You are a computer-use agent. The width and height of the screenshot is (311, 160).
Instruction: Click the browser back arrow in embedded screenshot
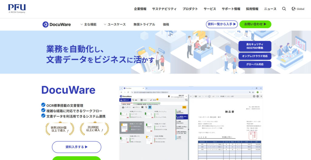point(121,92)
